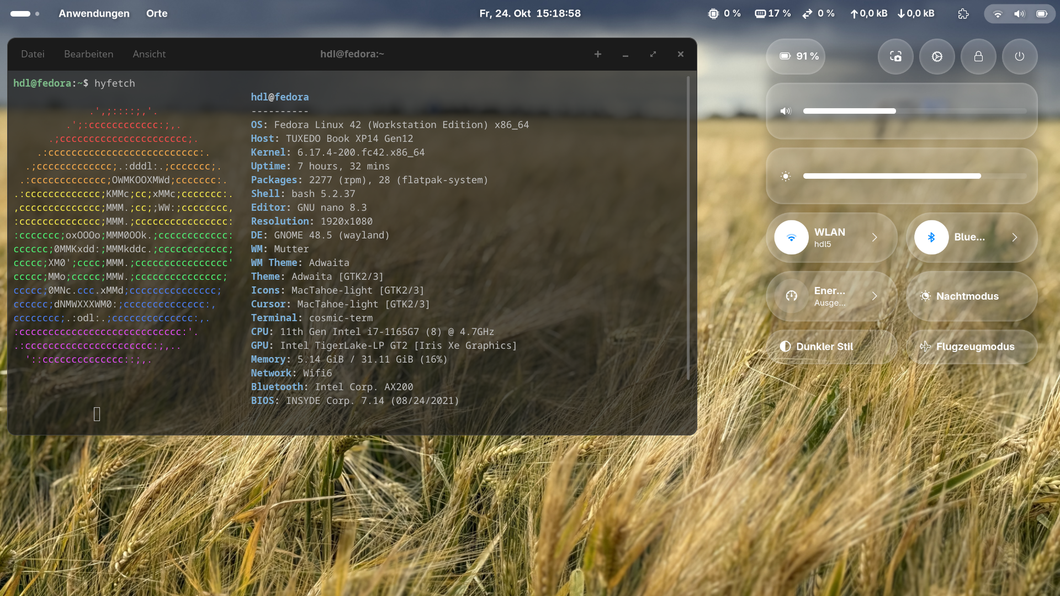Open the Bearbeiten menu
Image resolution: width=1060 pixels, height=596 pixels.
pos(88,54)
